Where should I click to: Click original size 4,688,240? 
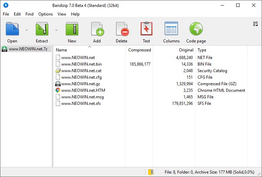coord(184,58)
